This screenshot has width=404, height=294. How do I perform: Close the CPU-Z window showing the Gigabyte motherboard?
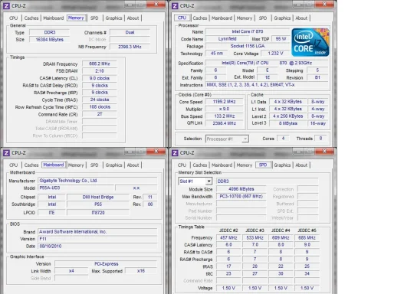156,152
